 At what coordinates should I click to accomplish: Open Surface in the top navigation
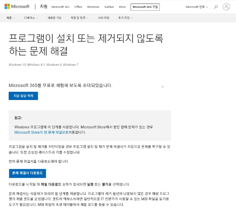(x=109, y=7)
